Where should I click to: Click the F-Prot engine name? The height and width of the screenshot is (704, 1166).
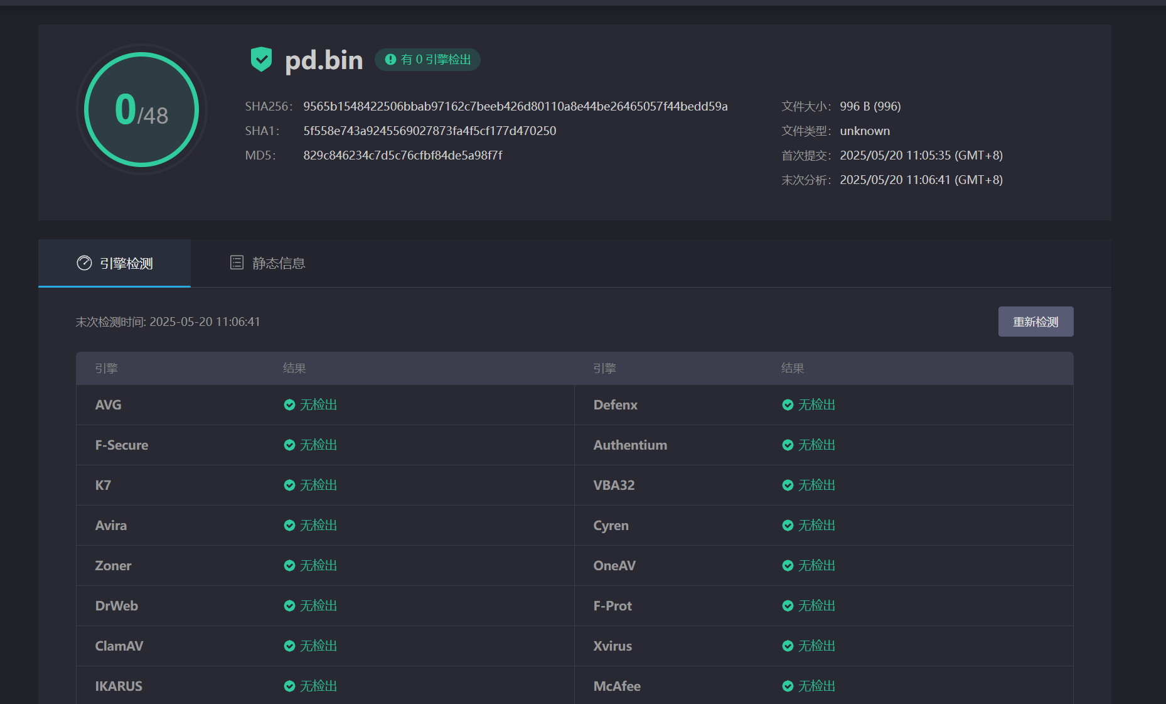click(x=612, y=606)
